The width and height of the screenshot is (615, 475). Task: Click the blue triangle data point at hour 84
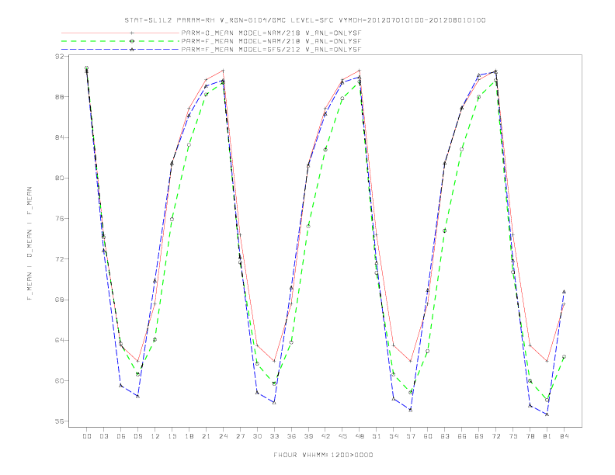[x=564, y=292]
